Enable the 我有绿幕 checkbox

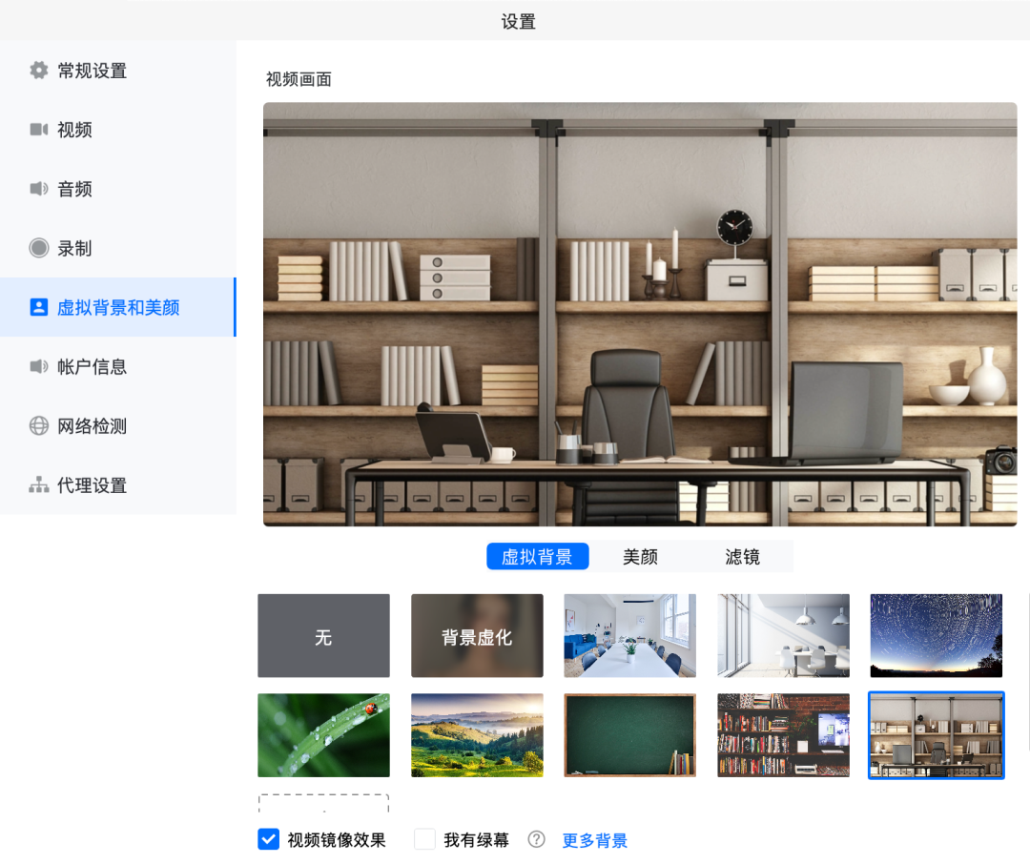click(424, 839)
